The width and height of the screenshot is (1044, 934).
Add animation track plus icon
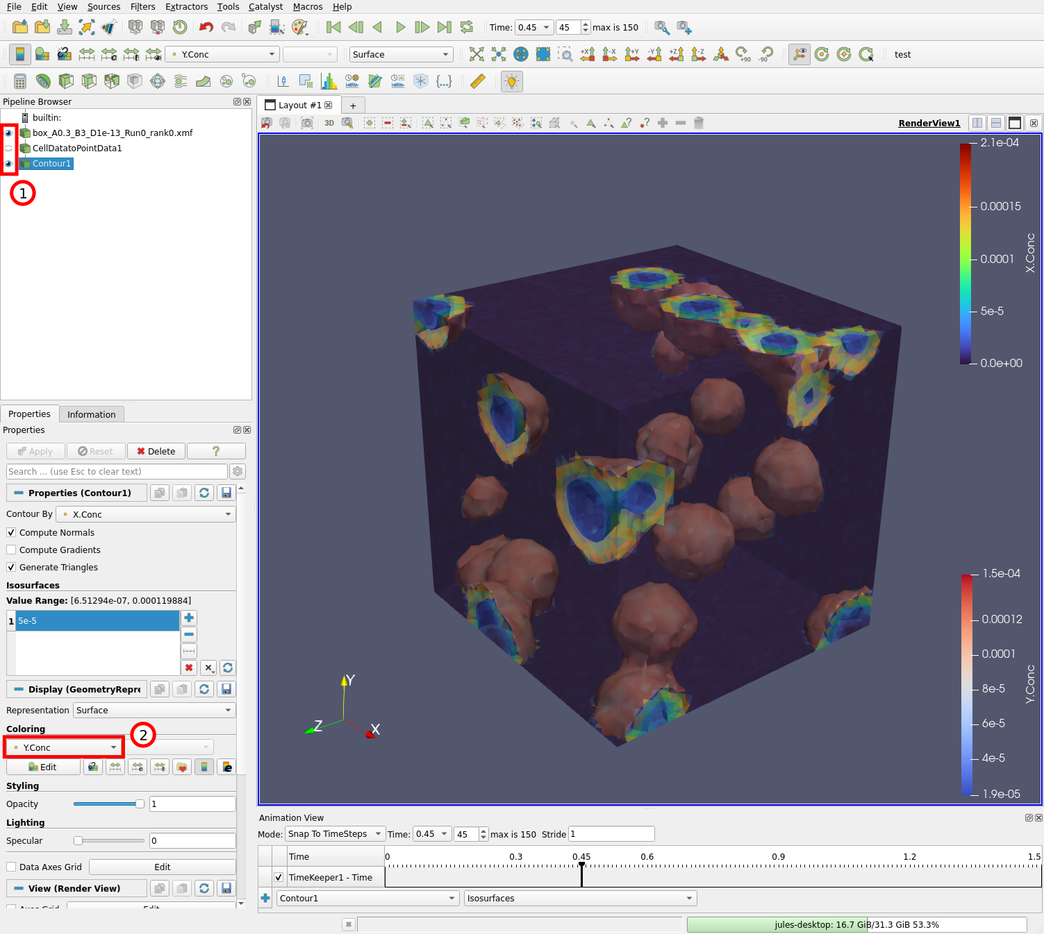(x=265, y=898)
